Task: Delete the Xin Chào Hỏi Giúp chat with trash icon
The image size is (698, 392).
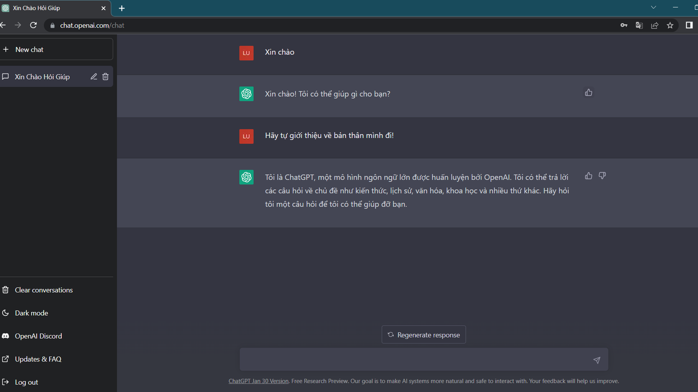Action: [x=105, y=77]
